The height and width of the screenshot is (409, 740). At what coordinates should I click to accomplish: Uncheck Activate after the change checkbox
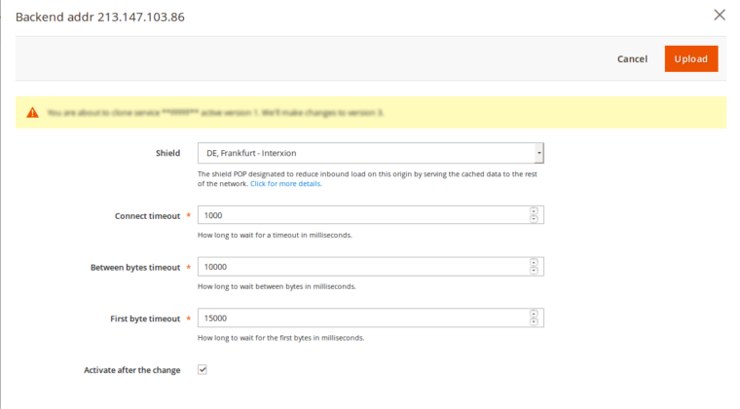(203, 370)
